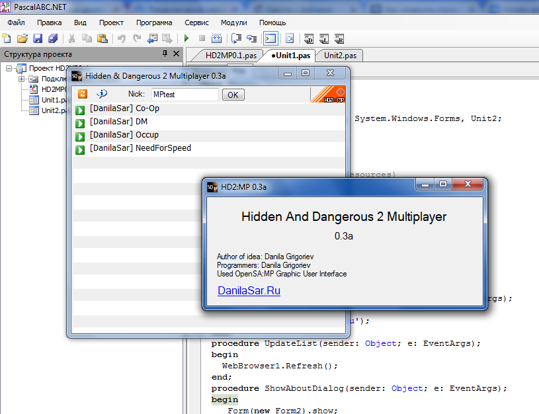Screen dimensions: 539x414
Task: Click the OK button next to Nick
Action: 232,95
